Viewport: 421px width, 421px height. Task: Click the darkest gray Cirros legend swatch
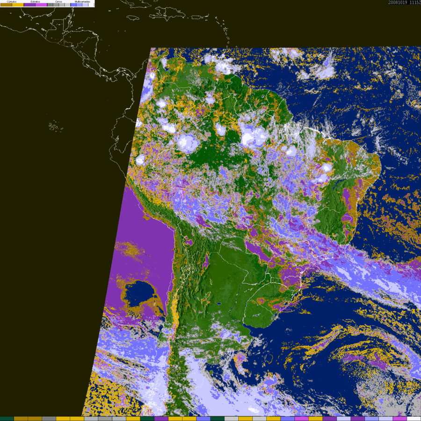(50, 5)
